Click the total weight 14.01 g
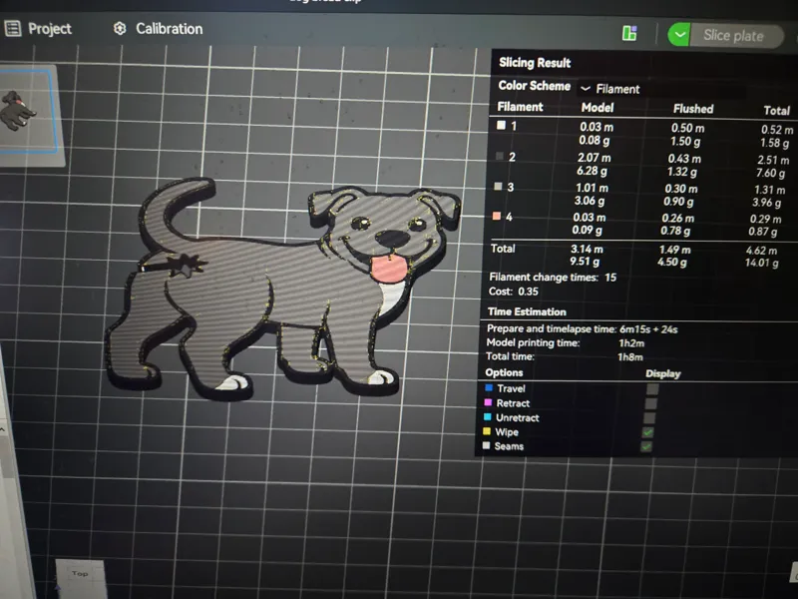798x599 pixels. click(x=761, y=263)
